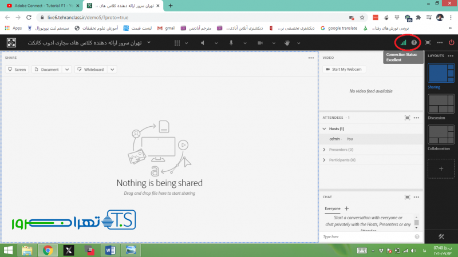Click the Screen share button
This screenshot has width=458, height=257.
tap(17, 69)
